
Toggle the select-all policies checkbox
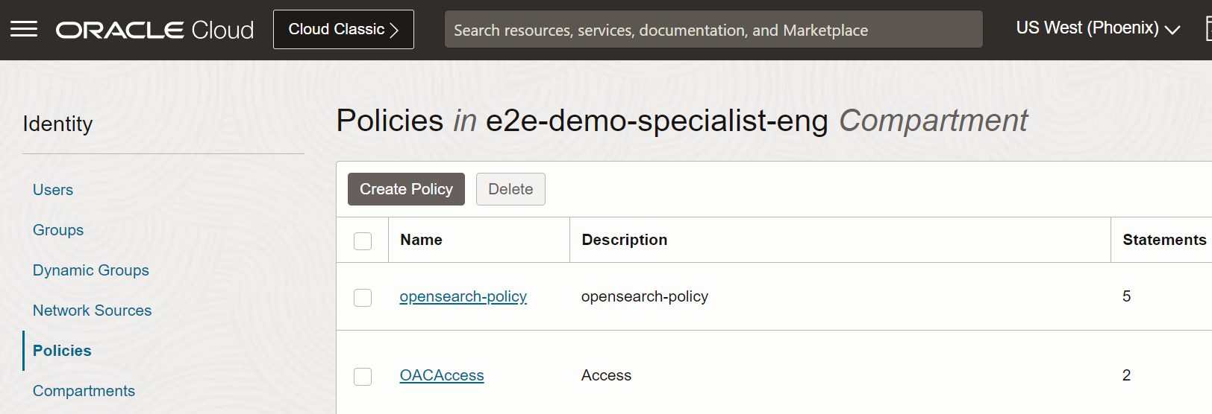[x=363, y=241]
